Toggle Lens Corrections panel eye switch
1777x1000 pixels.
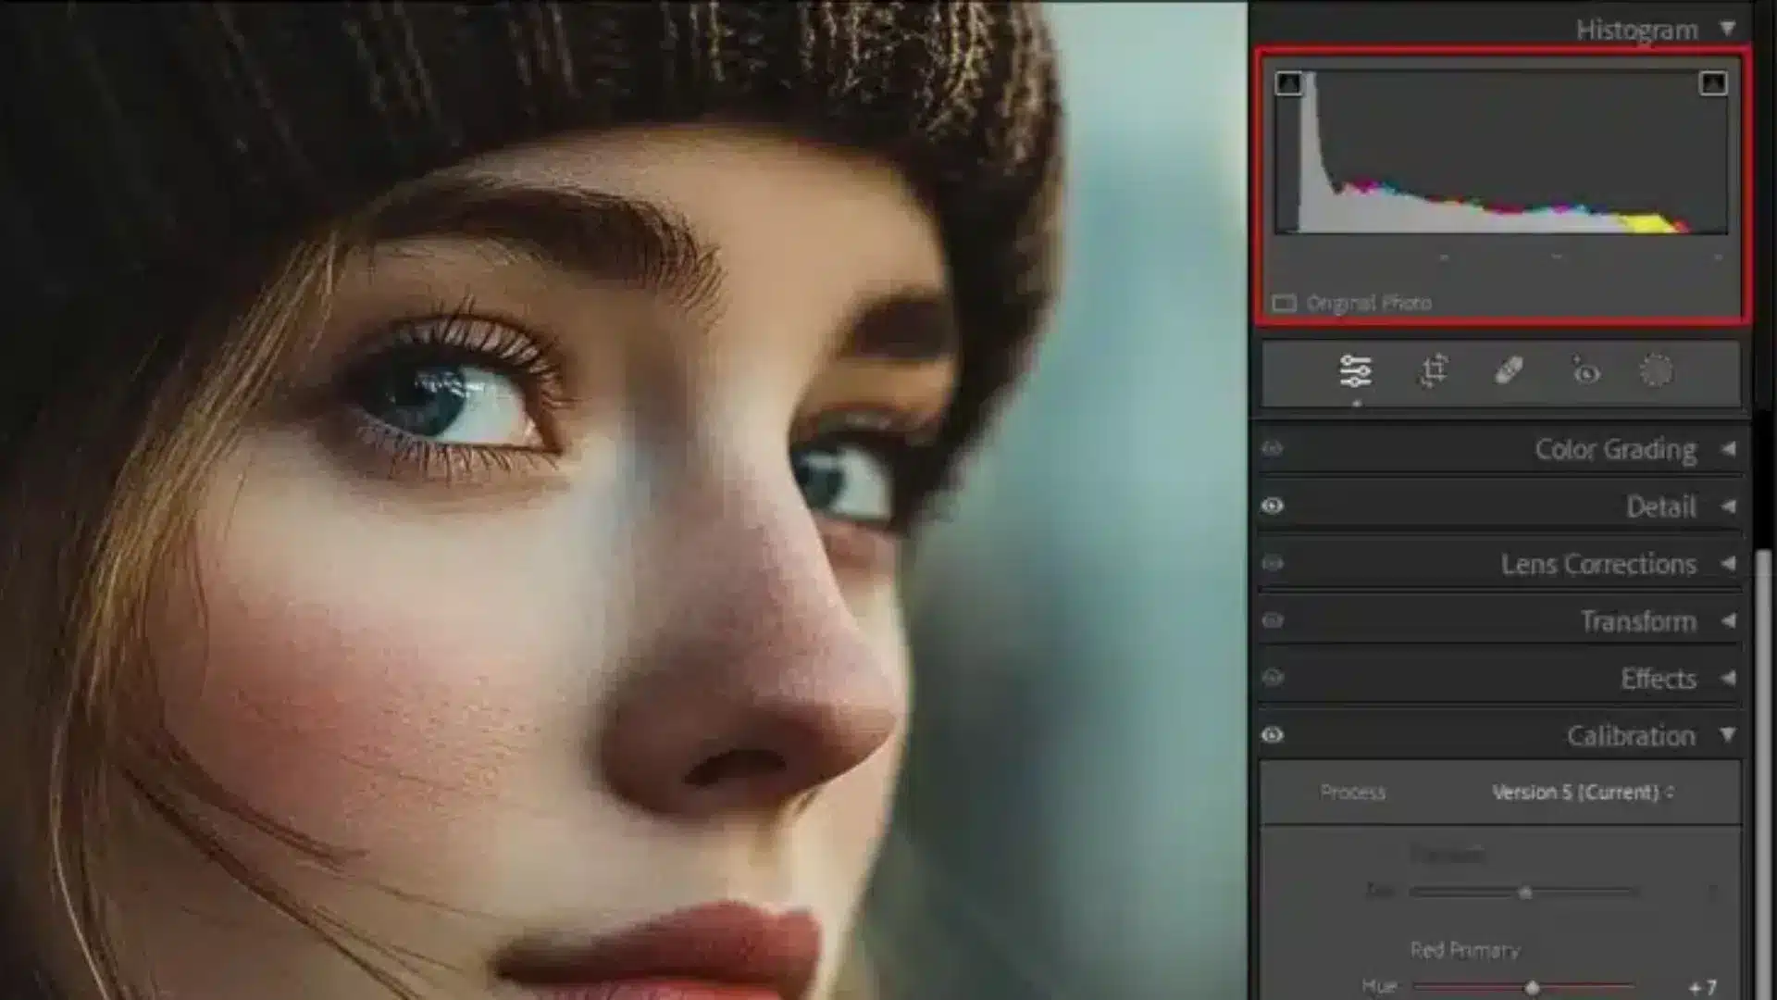point(1273,564)
